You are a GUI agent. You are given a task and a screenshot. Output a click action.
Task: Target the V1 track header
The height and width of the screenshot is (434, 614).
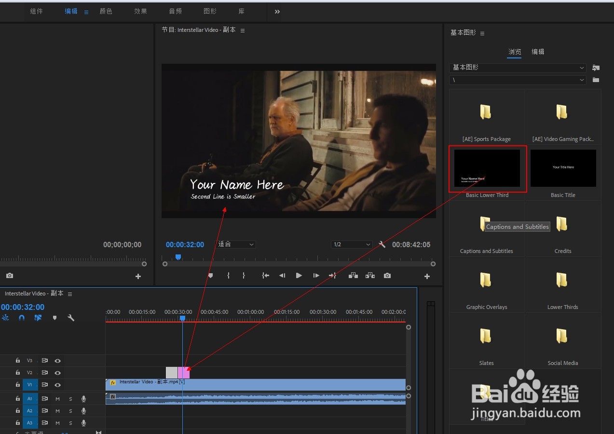(29, 385)
